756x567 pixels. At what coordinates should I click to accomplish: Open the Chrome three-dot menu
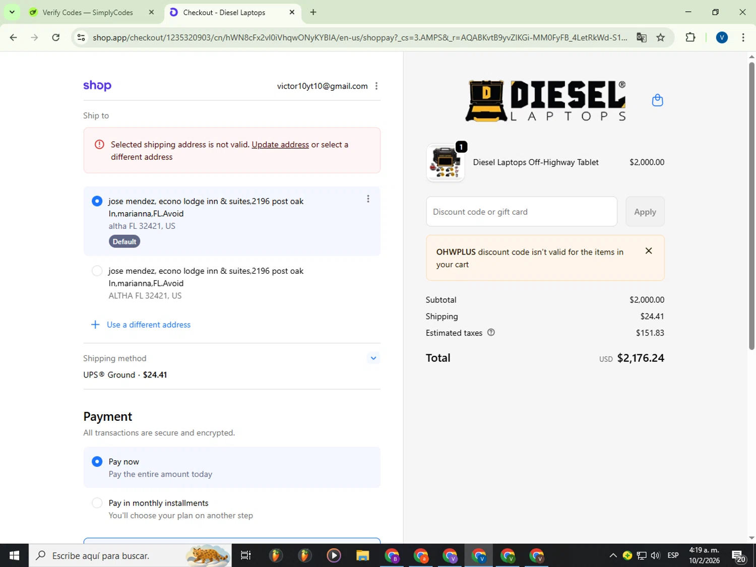pyautogui.click(x=743, y=38)
